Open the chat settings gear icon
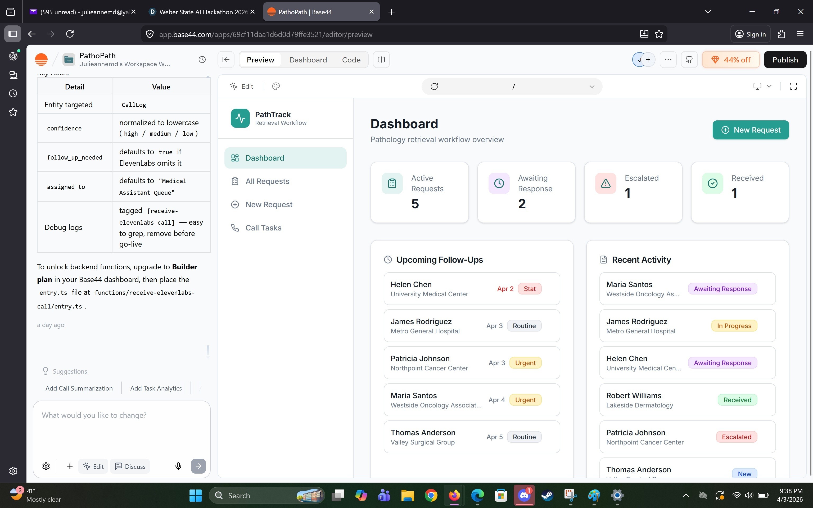Image resolution: width=813 pixels, height=508 pixels. pos(46,466)
